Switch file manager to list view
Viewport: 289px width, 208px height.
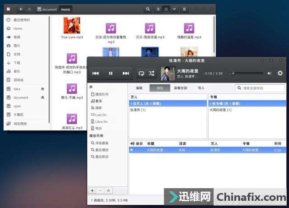click(x=158, y=9)
